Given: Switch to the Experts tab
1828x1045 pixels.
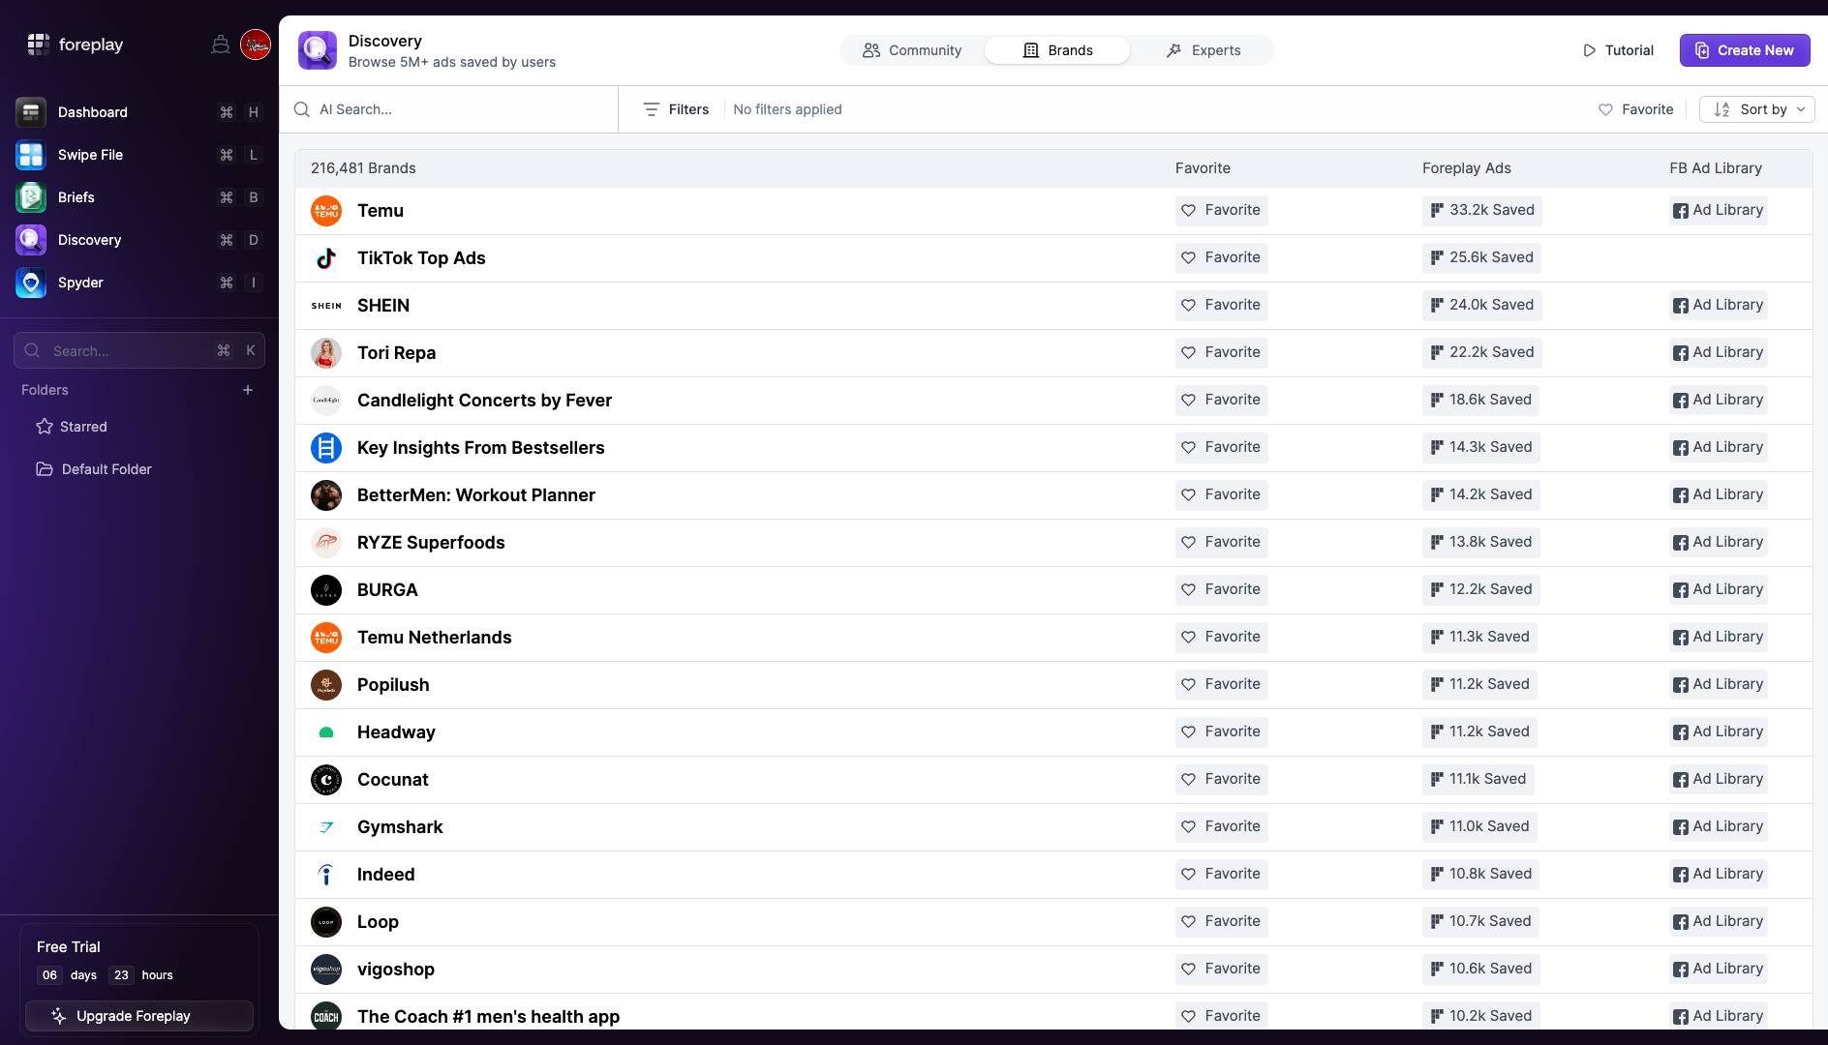Looking at the screenshot, I should (x=1203, y=50).
